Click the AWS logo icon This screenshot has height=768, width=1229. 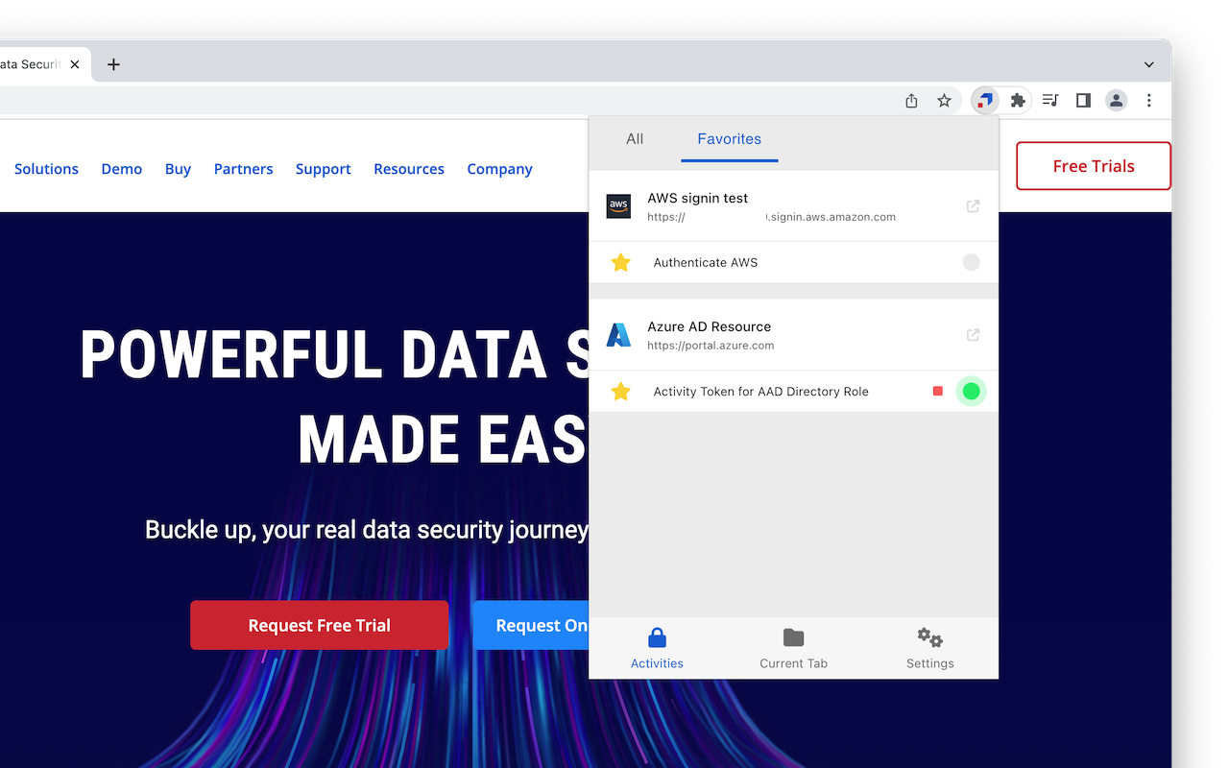coord(618,205)
